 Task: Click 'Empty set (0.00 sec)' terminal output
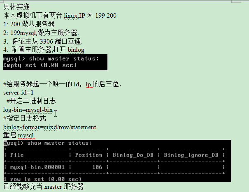point(40,65)
